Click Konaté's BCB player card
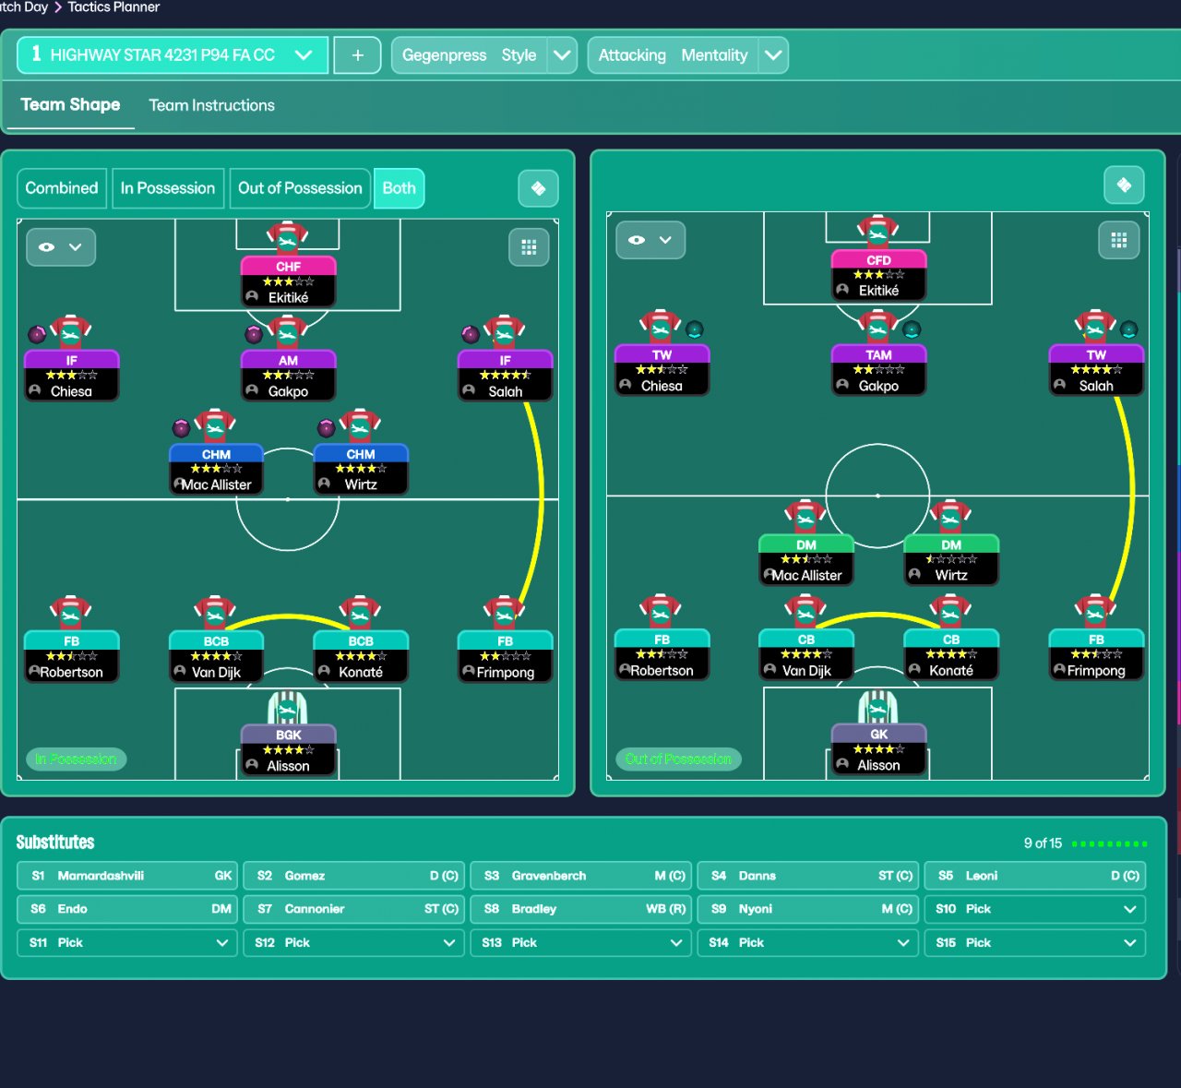Screen dimensions: 1181x1088 361,656
